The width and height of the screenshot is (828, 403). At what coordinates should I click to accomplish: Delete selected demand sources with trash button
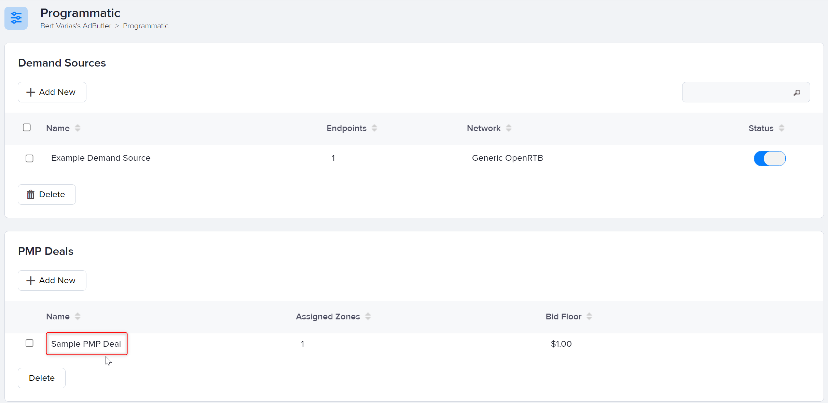[x=47, y=195]
